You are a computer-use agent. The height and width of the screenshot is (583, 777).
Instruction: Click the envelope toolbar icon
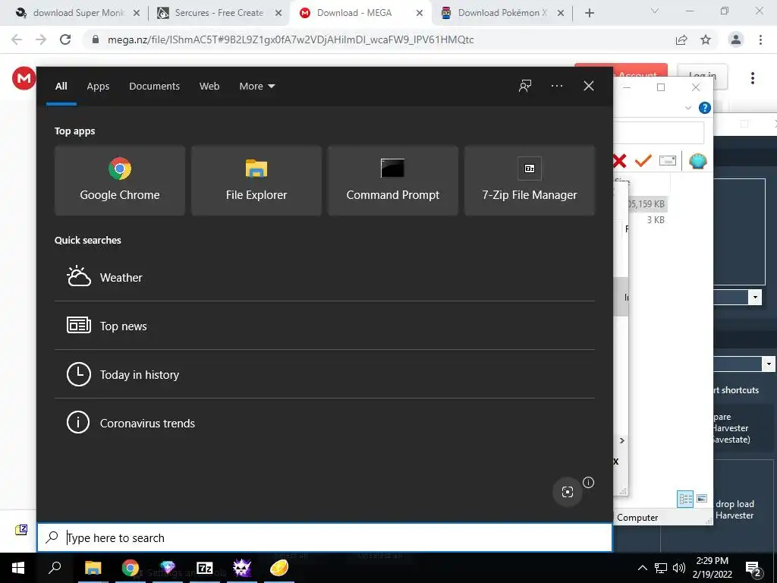click(x=667, y=161)
